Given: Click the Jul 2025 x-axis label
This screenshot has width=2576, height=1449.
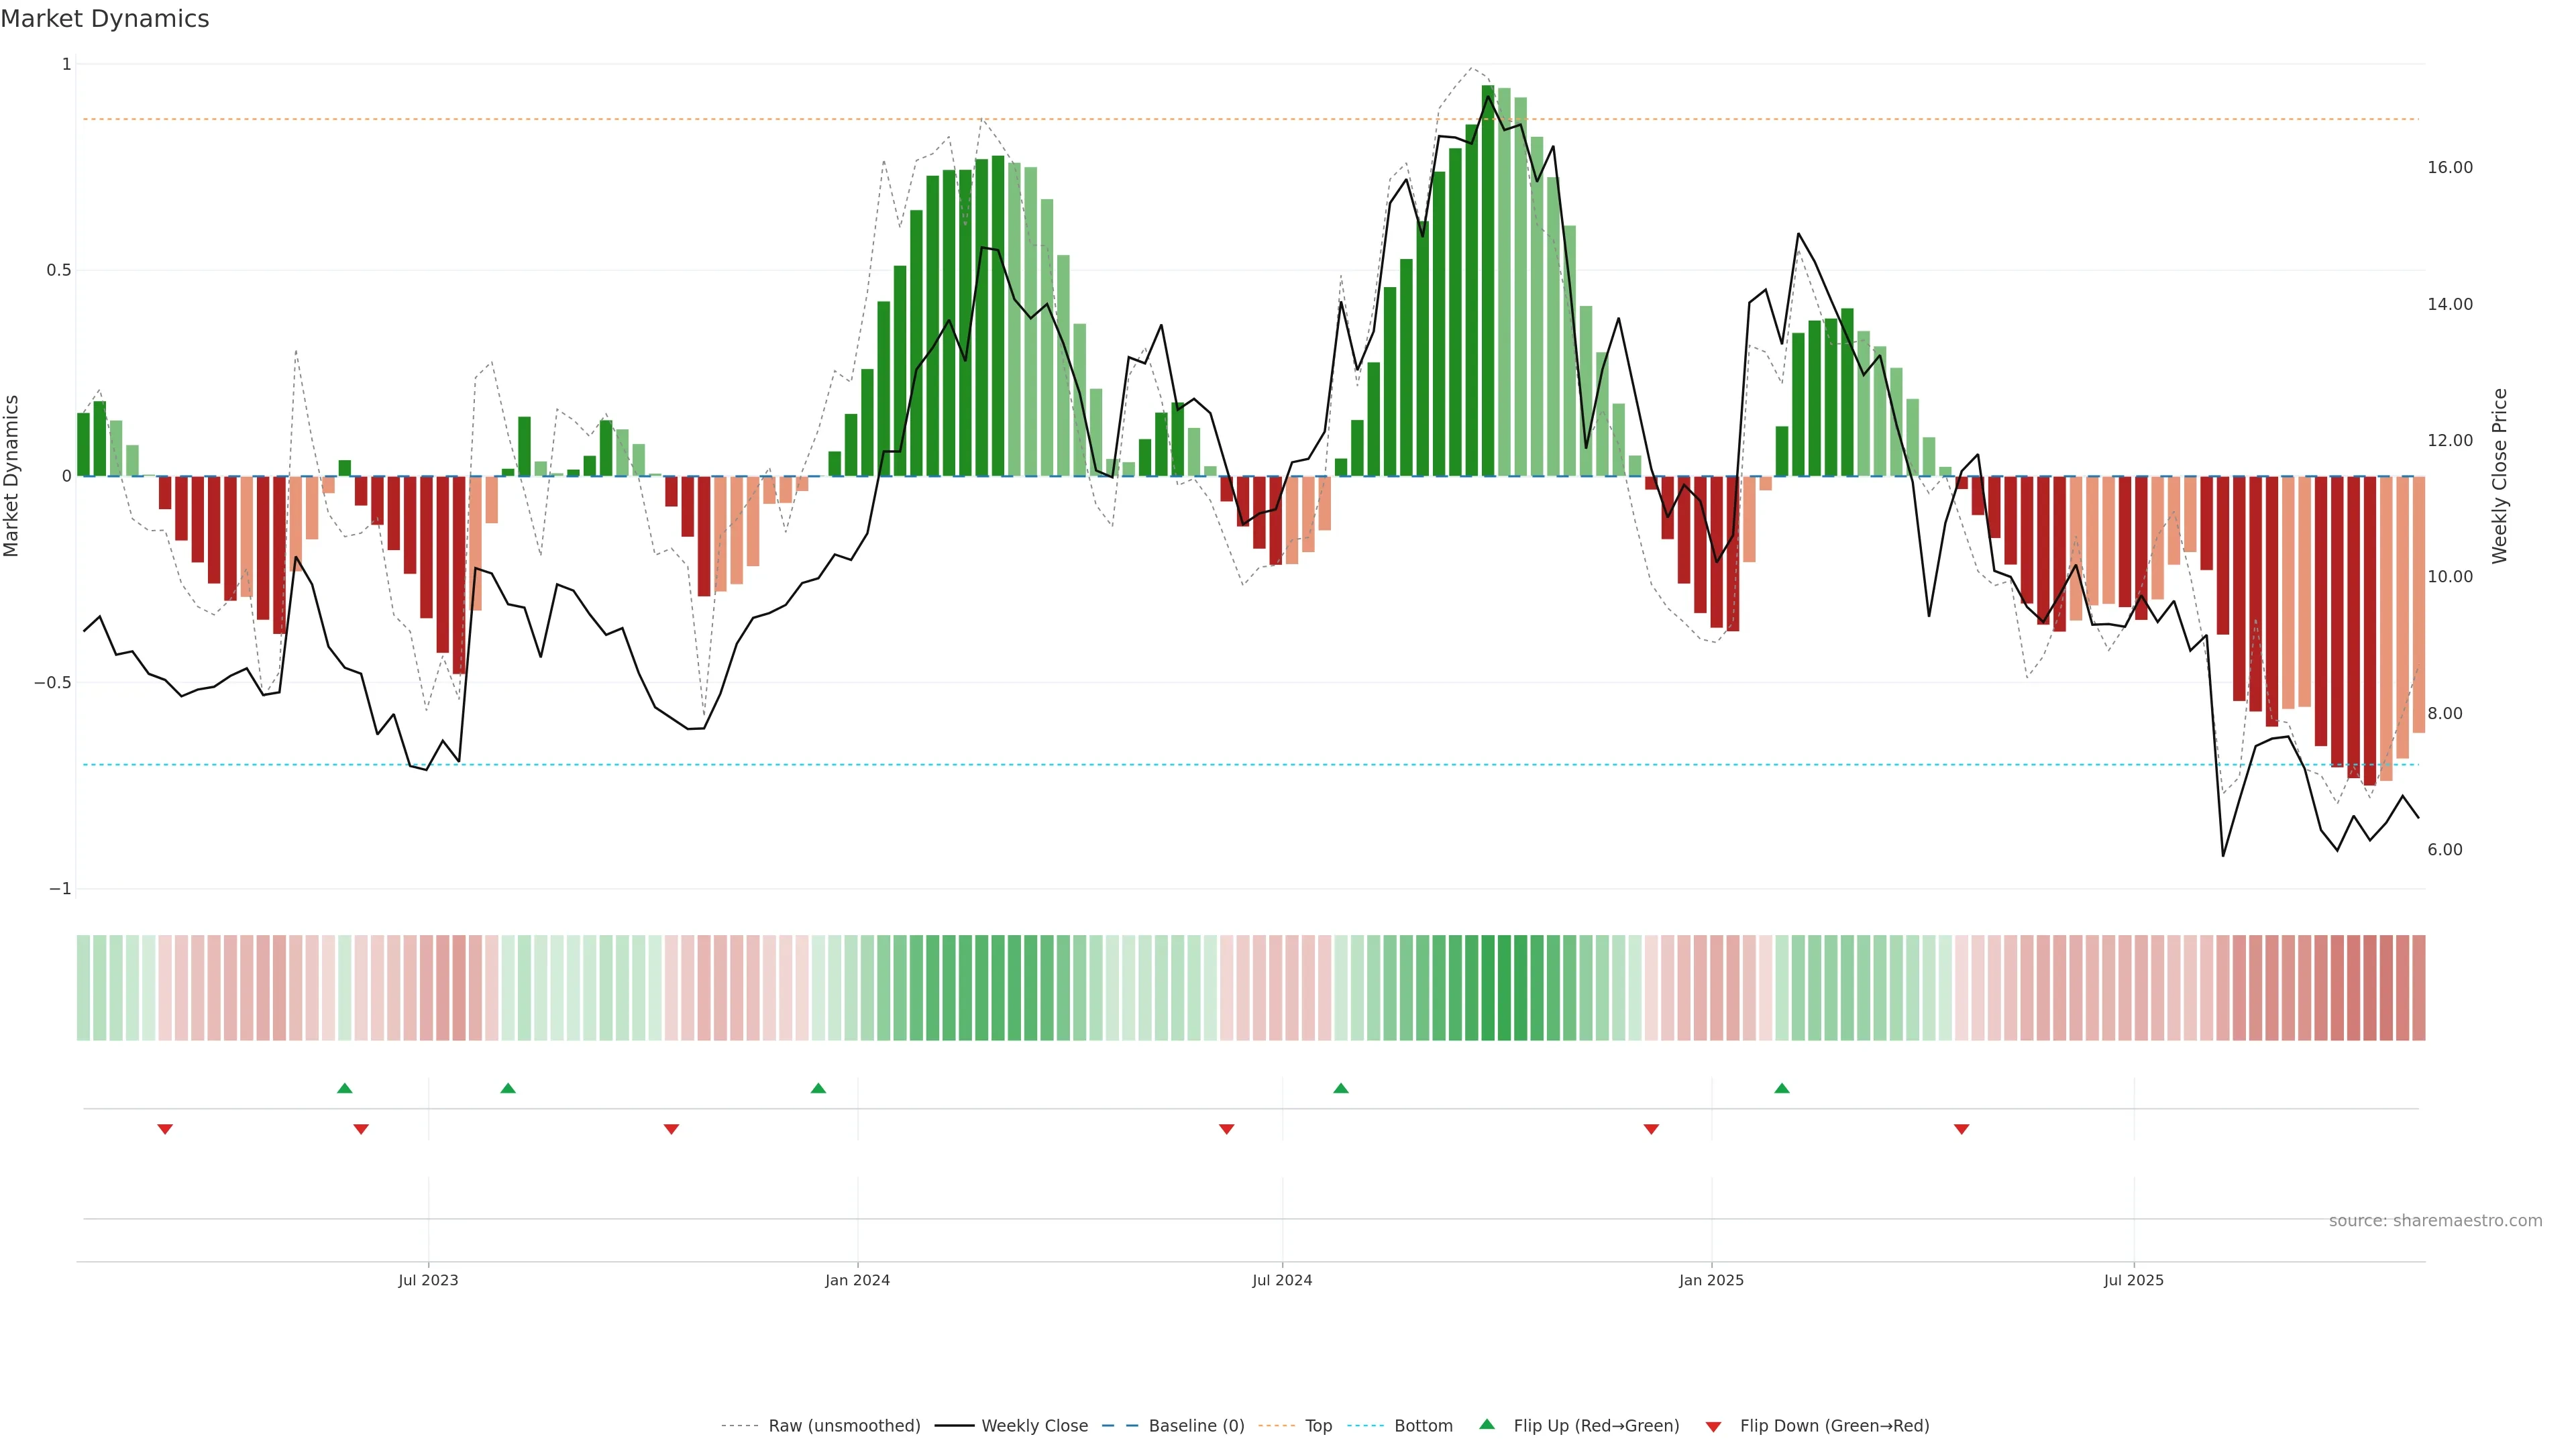Looking at the screenshot, I should 2133,1280.
